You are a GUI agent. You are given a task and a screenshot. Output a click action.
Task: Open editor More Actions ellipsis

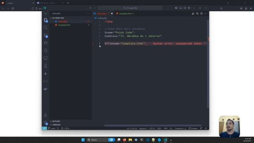pos(206,14)
